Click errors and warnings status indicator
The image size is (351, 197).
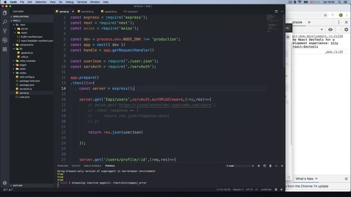pos(8,190)
